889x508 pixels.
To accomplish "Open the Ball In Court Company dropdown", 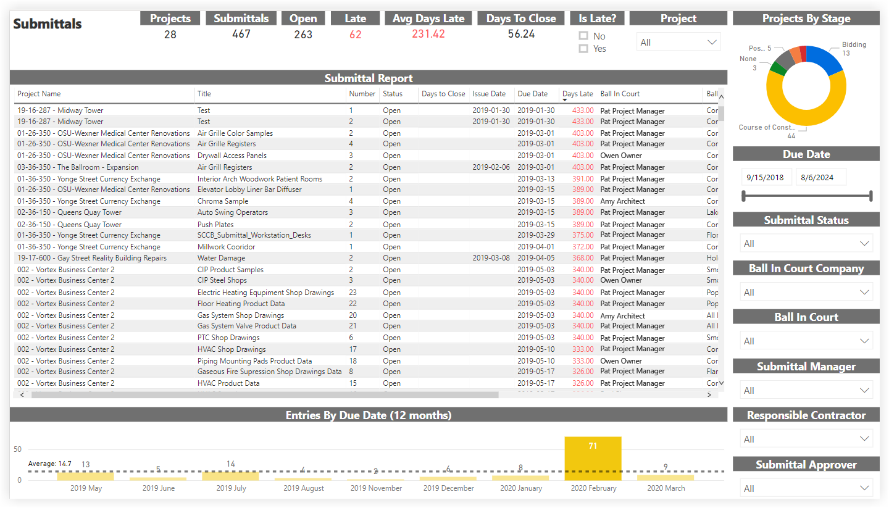I will (806, 292).
